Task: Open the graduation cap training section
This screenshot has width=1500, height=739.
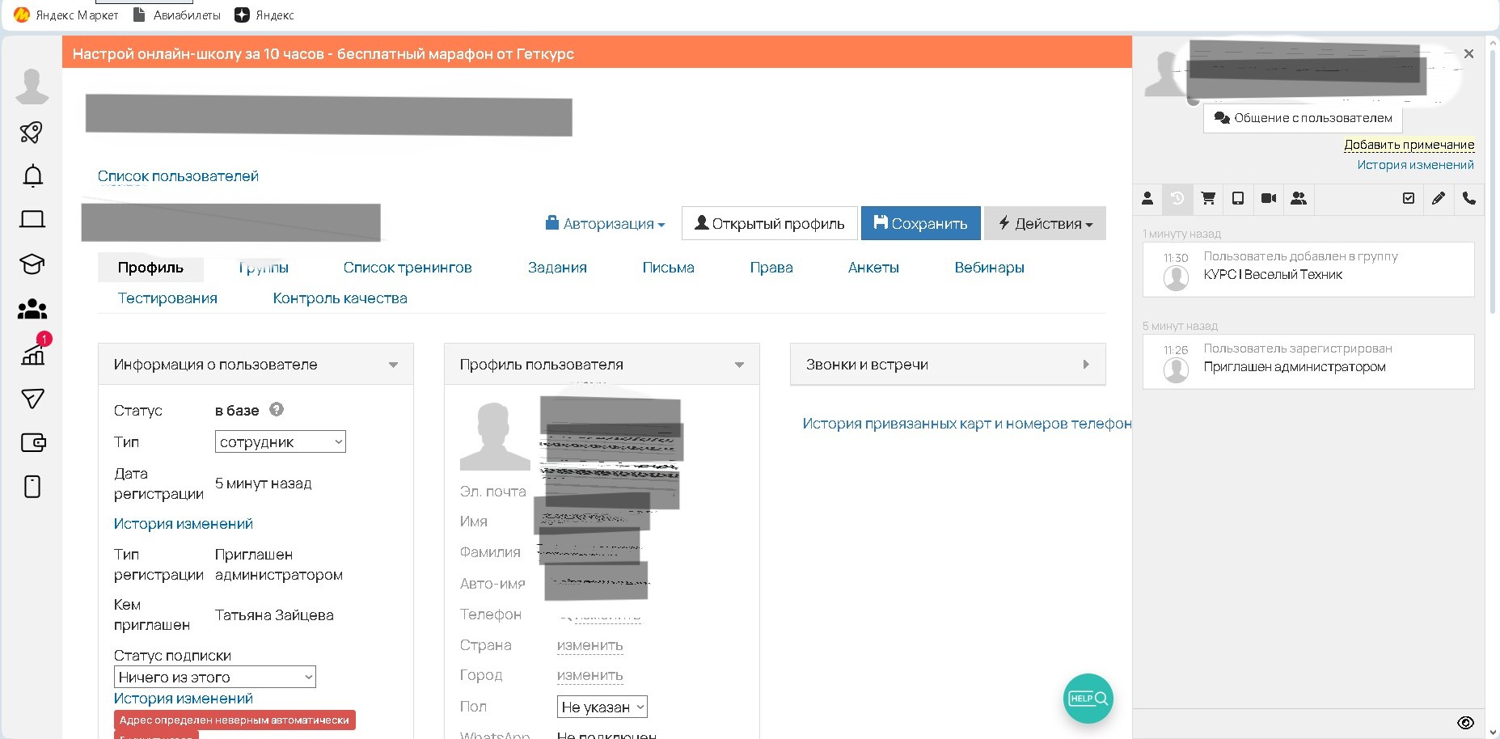Action: coord(32,264)
